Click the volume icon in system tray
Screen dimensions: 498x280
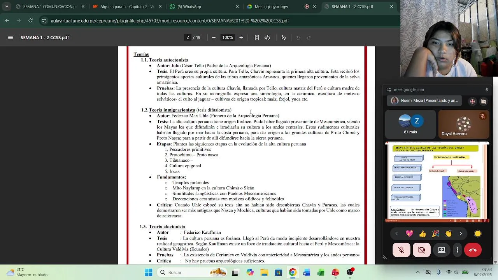point(456,272)
